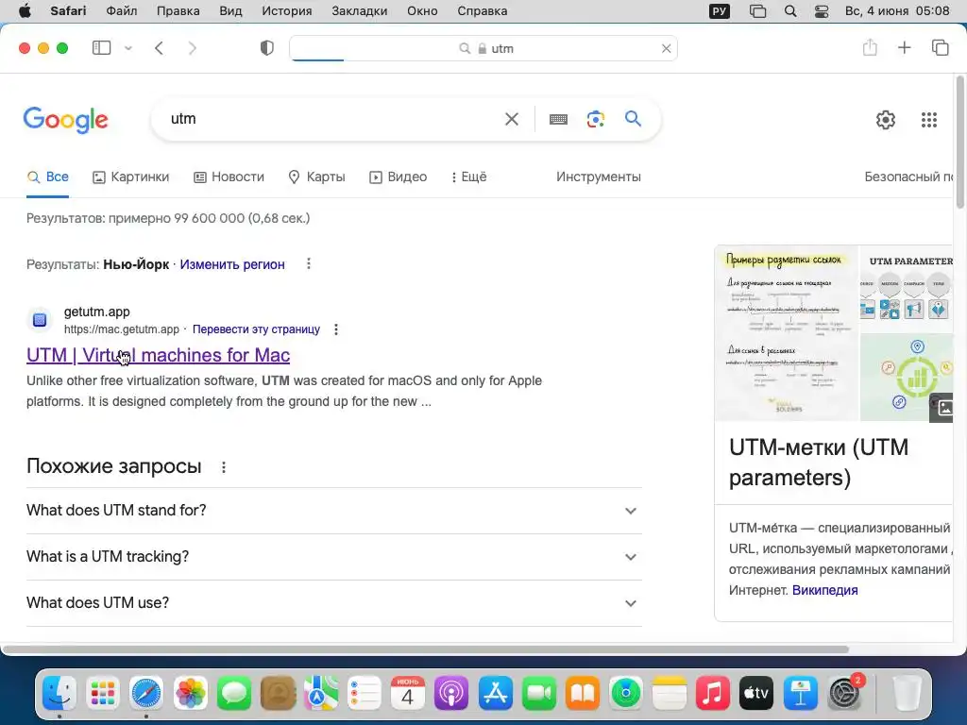Expand What does UTM stand for?

tap(333, 511)
